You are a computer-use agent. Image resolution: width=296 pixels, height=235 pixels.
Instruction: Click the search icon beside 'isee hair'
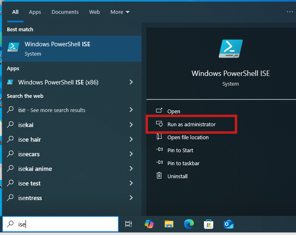(x=10, y=139)
